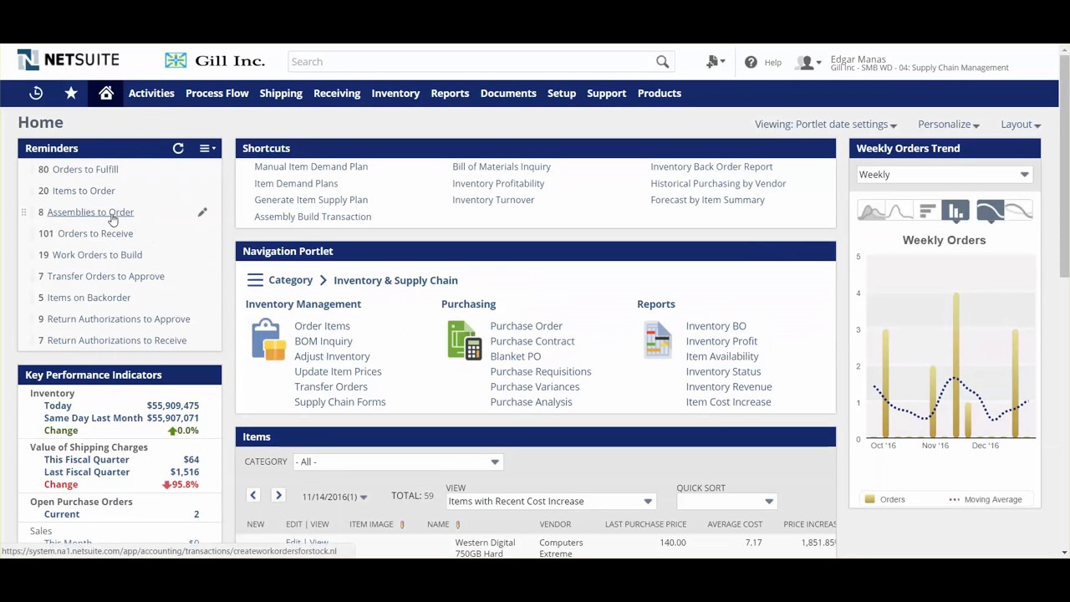Open Reminders portlet menu dropdown

(x=207, y=148)
